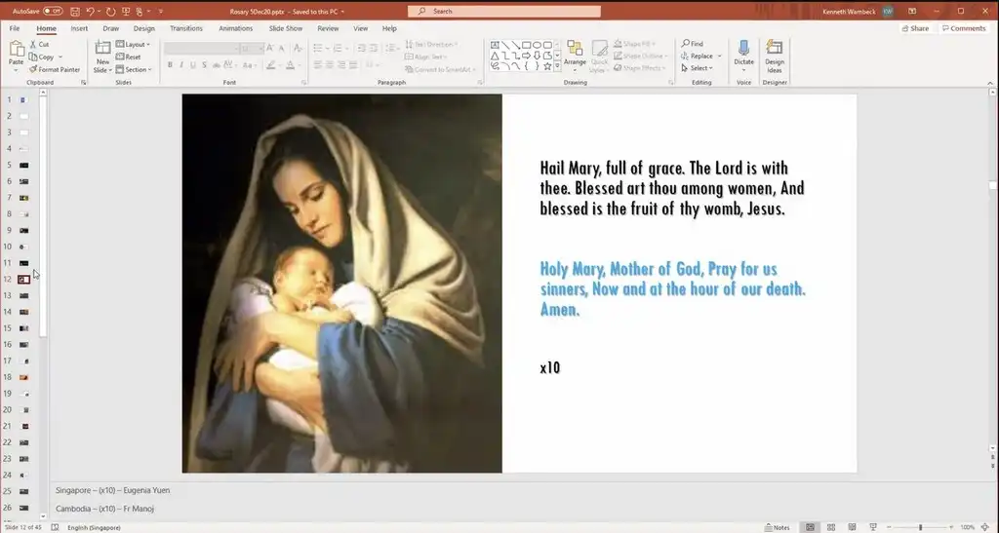Screen dimensions: 999x533
Task: Click the "x10" text on slide
Action: [550, 367]
